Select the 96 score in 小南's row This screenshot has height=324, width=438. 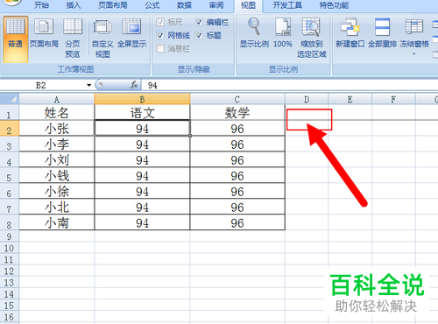coord(237,223)
